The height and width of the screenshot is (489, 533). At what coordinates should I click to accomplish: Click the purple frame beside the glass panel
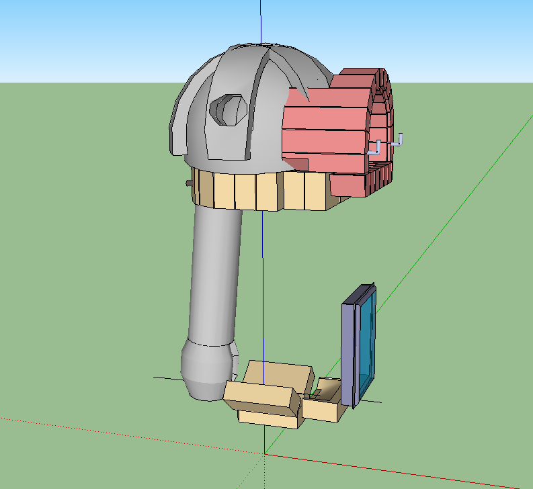point(347,353)
